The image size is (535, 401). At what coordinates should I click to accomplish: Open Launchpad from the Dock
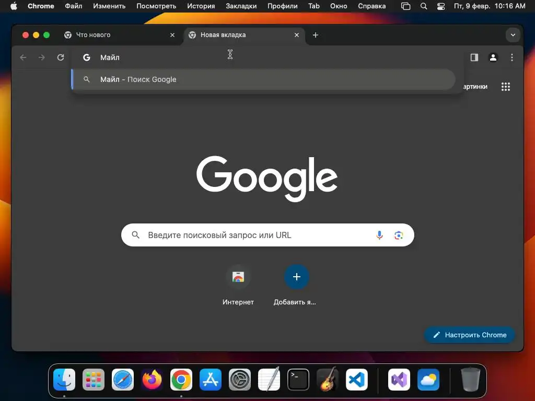click(94, 380)
